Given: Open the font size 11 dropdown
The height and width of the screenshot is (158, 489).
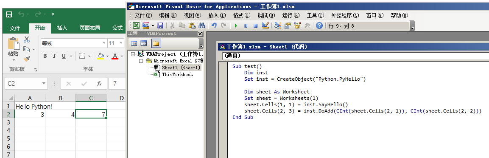Looking at the screenshot, I should pos(121,43).
